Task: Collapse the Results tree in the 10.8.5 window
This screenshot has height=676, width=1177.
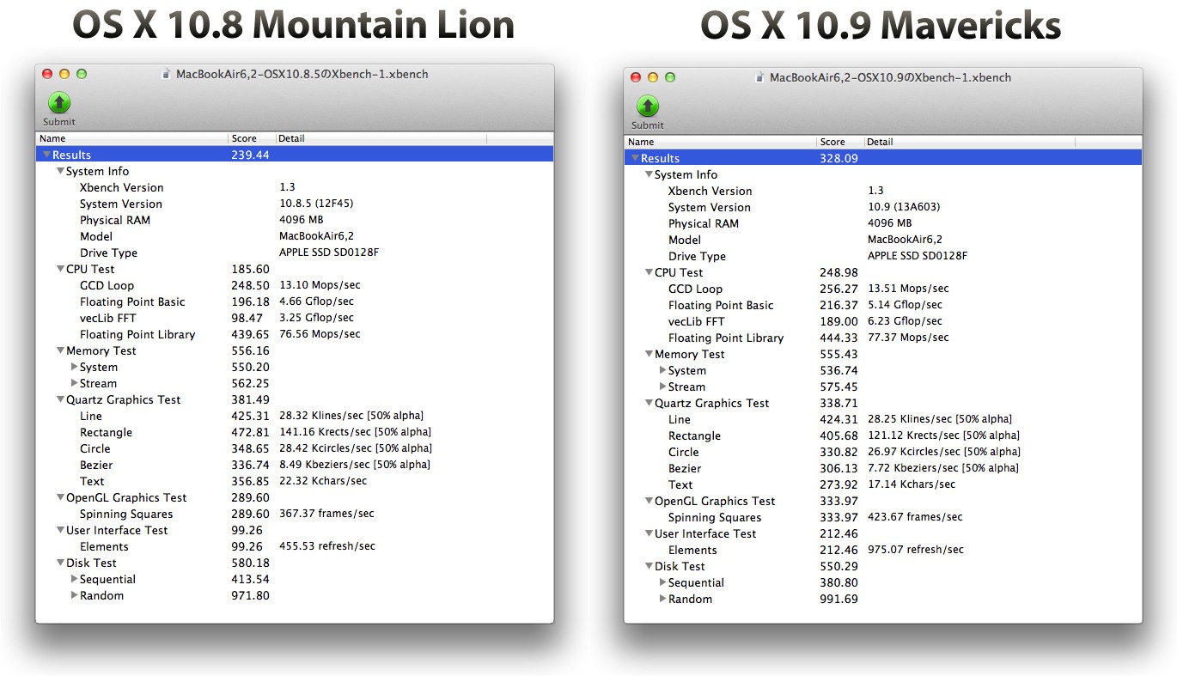Action: (x=46, y=155)
